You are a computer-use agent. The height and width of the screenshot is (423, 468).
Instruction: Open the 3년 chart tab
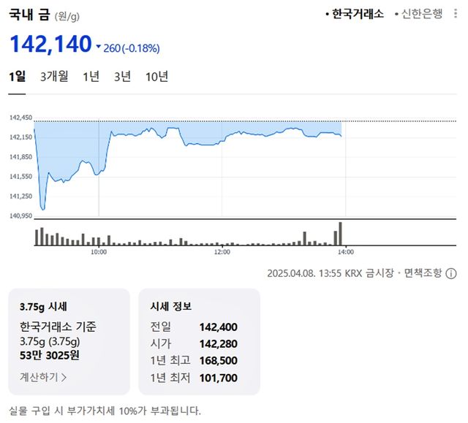122,77
